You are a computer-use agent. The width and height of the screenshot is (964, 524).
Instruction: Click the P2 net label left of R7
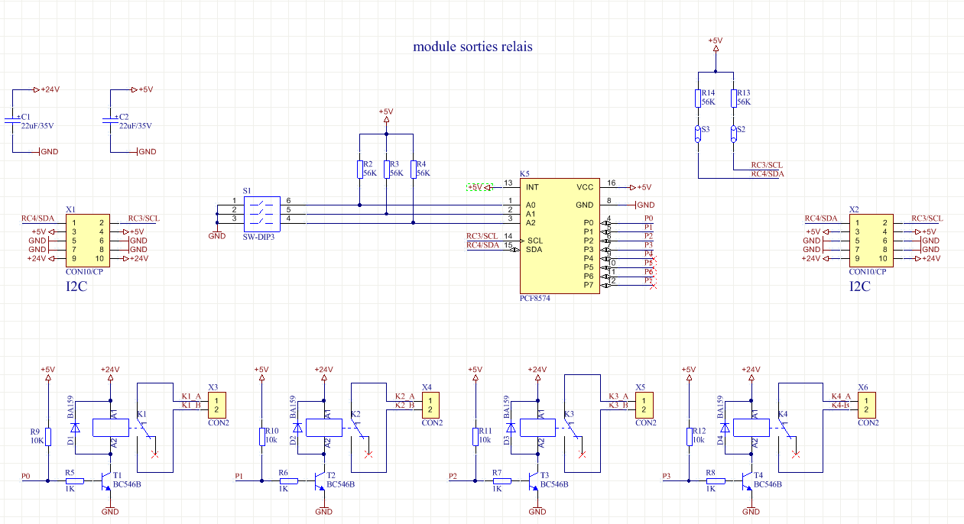coord(453,476)
